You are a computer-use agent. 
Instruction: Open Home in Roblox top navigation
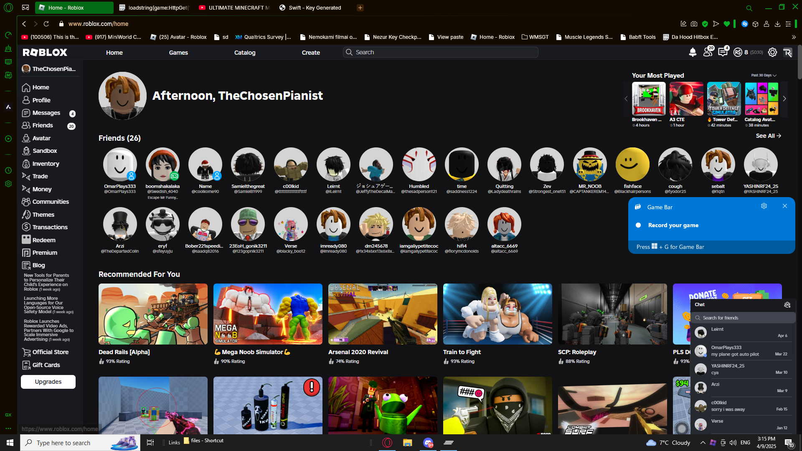coord(114,53)
